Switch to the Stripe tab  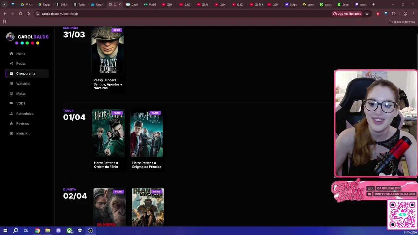(291, 5)
